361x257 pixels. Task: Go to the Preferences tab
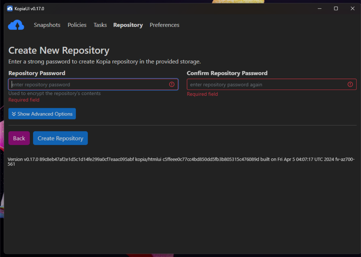pos(165,25)
